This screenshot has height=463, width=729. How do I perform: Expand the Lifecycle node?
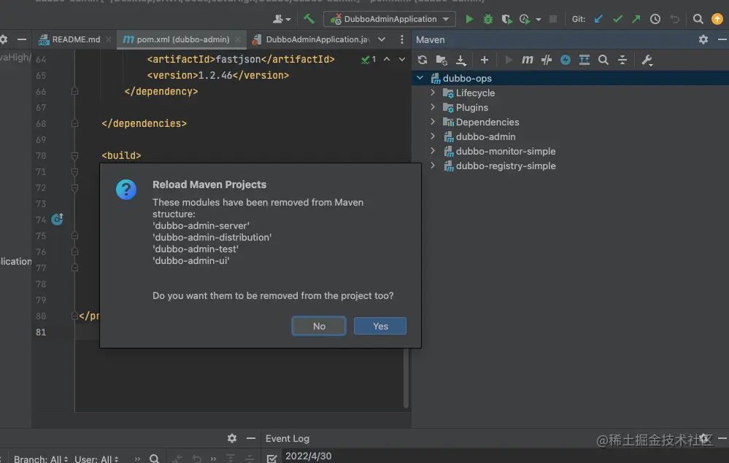click(x=433, y=93)
